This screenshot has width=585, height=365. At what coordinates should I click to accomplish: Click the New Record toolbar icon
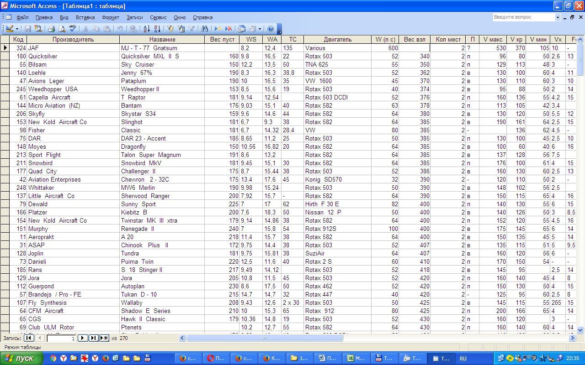[x=218, y=29]
